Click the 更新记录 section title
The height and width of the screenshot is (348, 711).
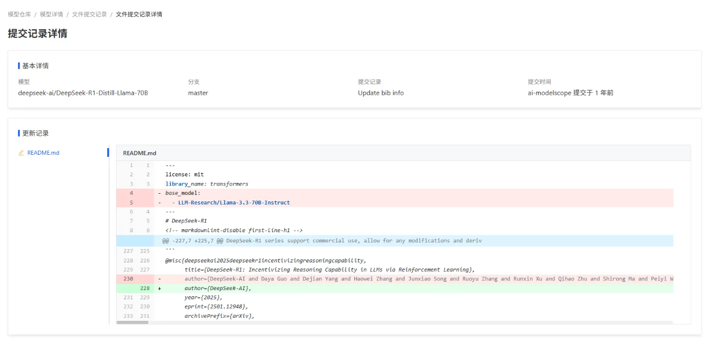coord(35,133)
